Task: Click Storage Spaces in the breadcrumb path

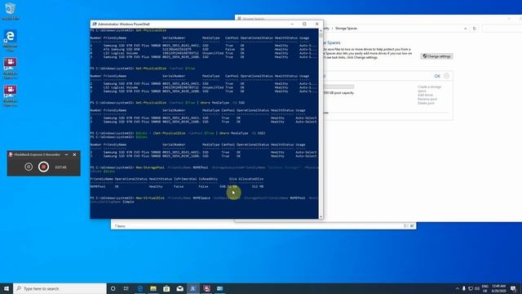Action: [x=346, y=29]
